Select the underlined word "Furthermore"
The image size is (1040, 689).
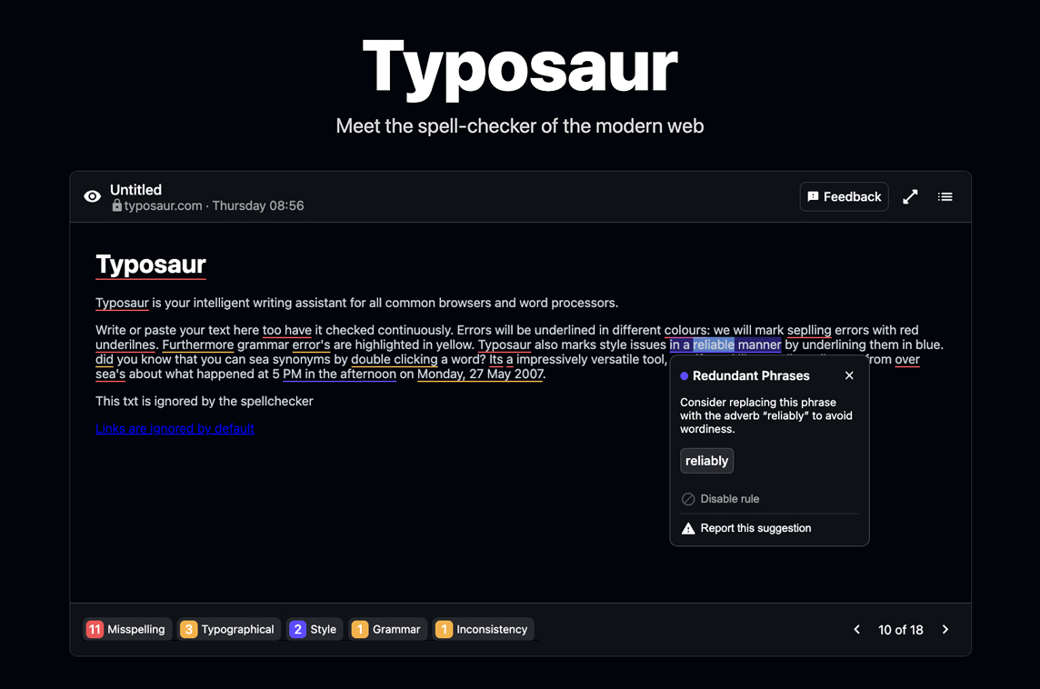click(x=197, y=344)
